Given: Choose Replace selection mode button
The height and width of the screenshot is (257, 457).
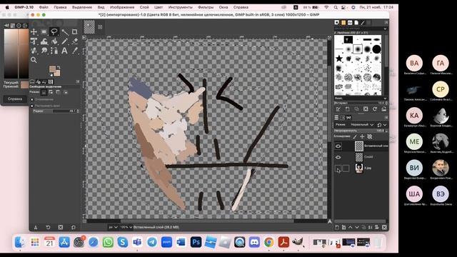Looking at the screenshot, I should click(x=44, y=92).
